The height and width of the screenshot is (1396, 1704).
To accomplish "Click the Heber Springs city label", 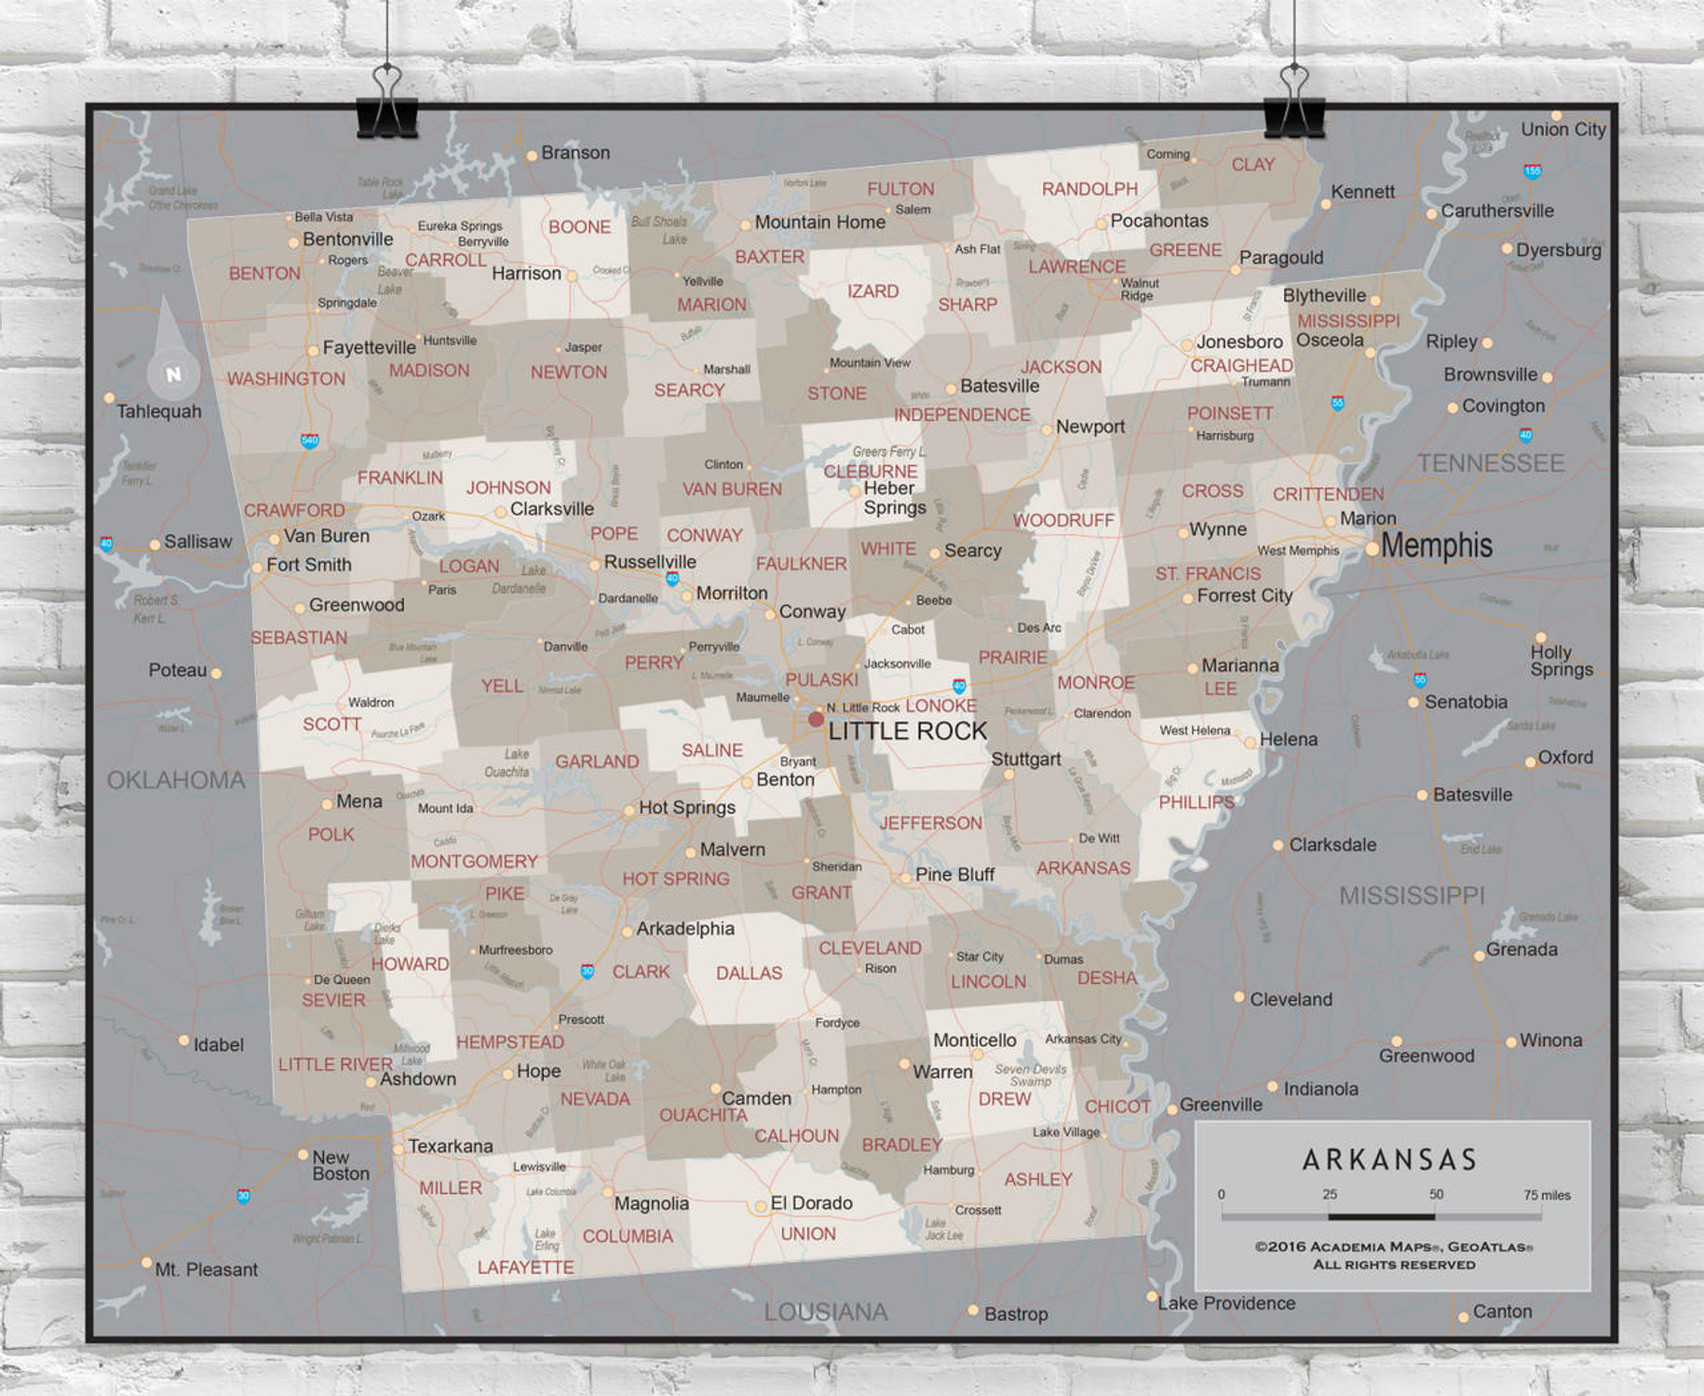I will (x=894, y=498).
